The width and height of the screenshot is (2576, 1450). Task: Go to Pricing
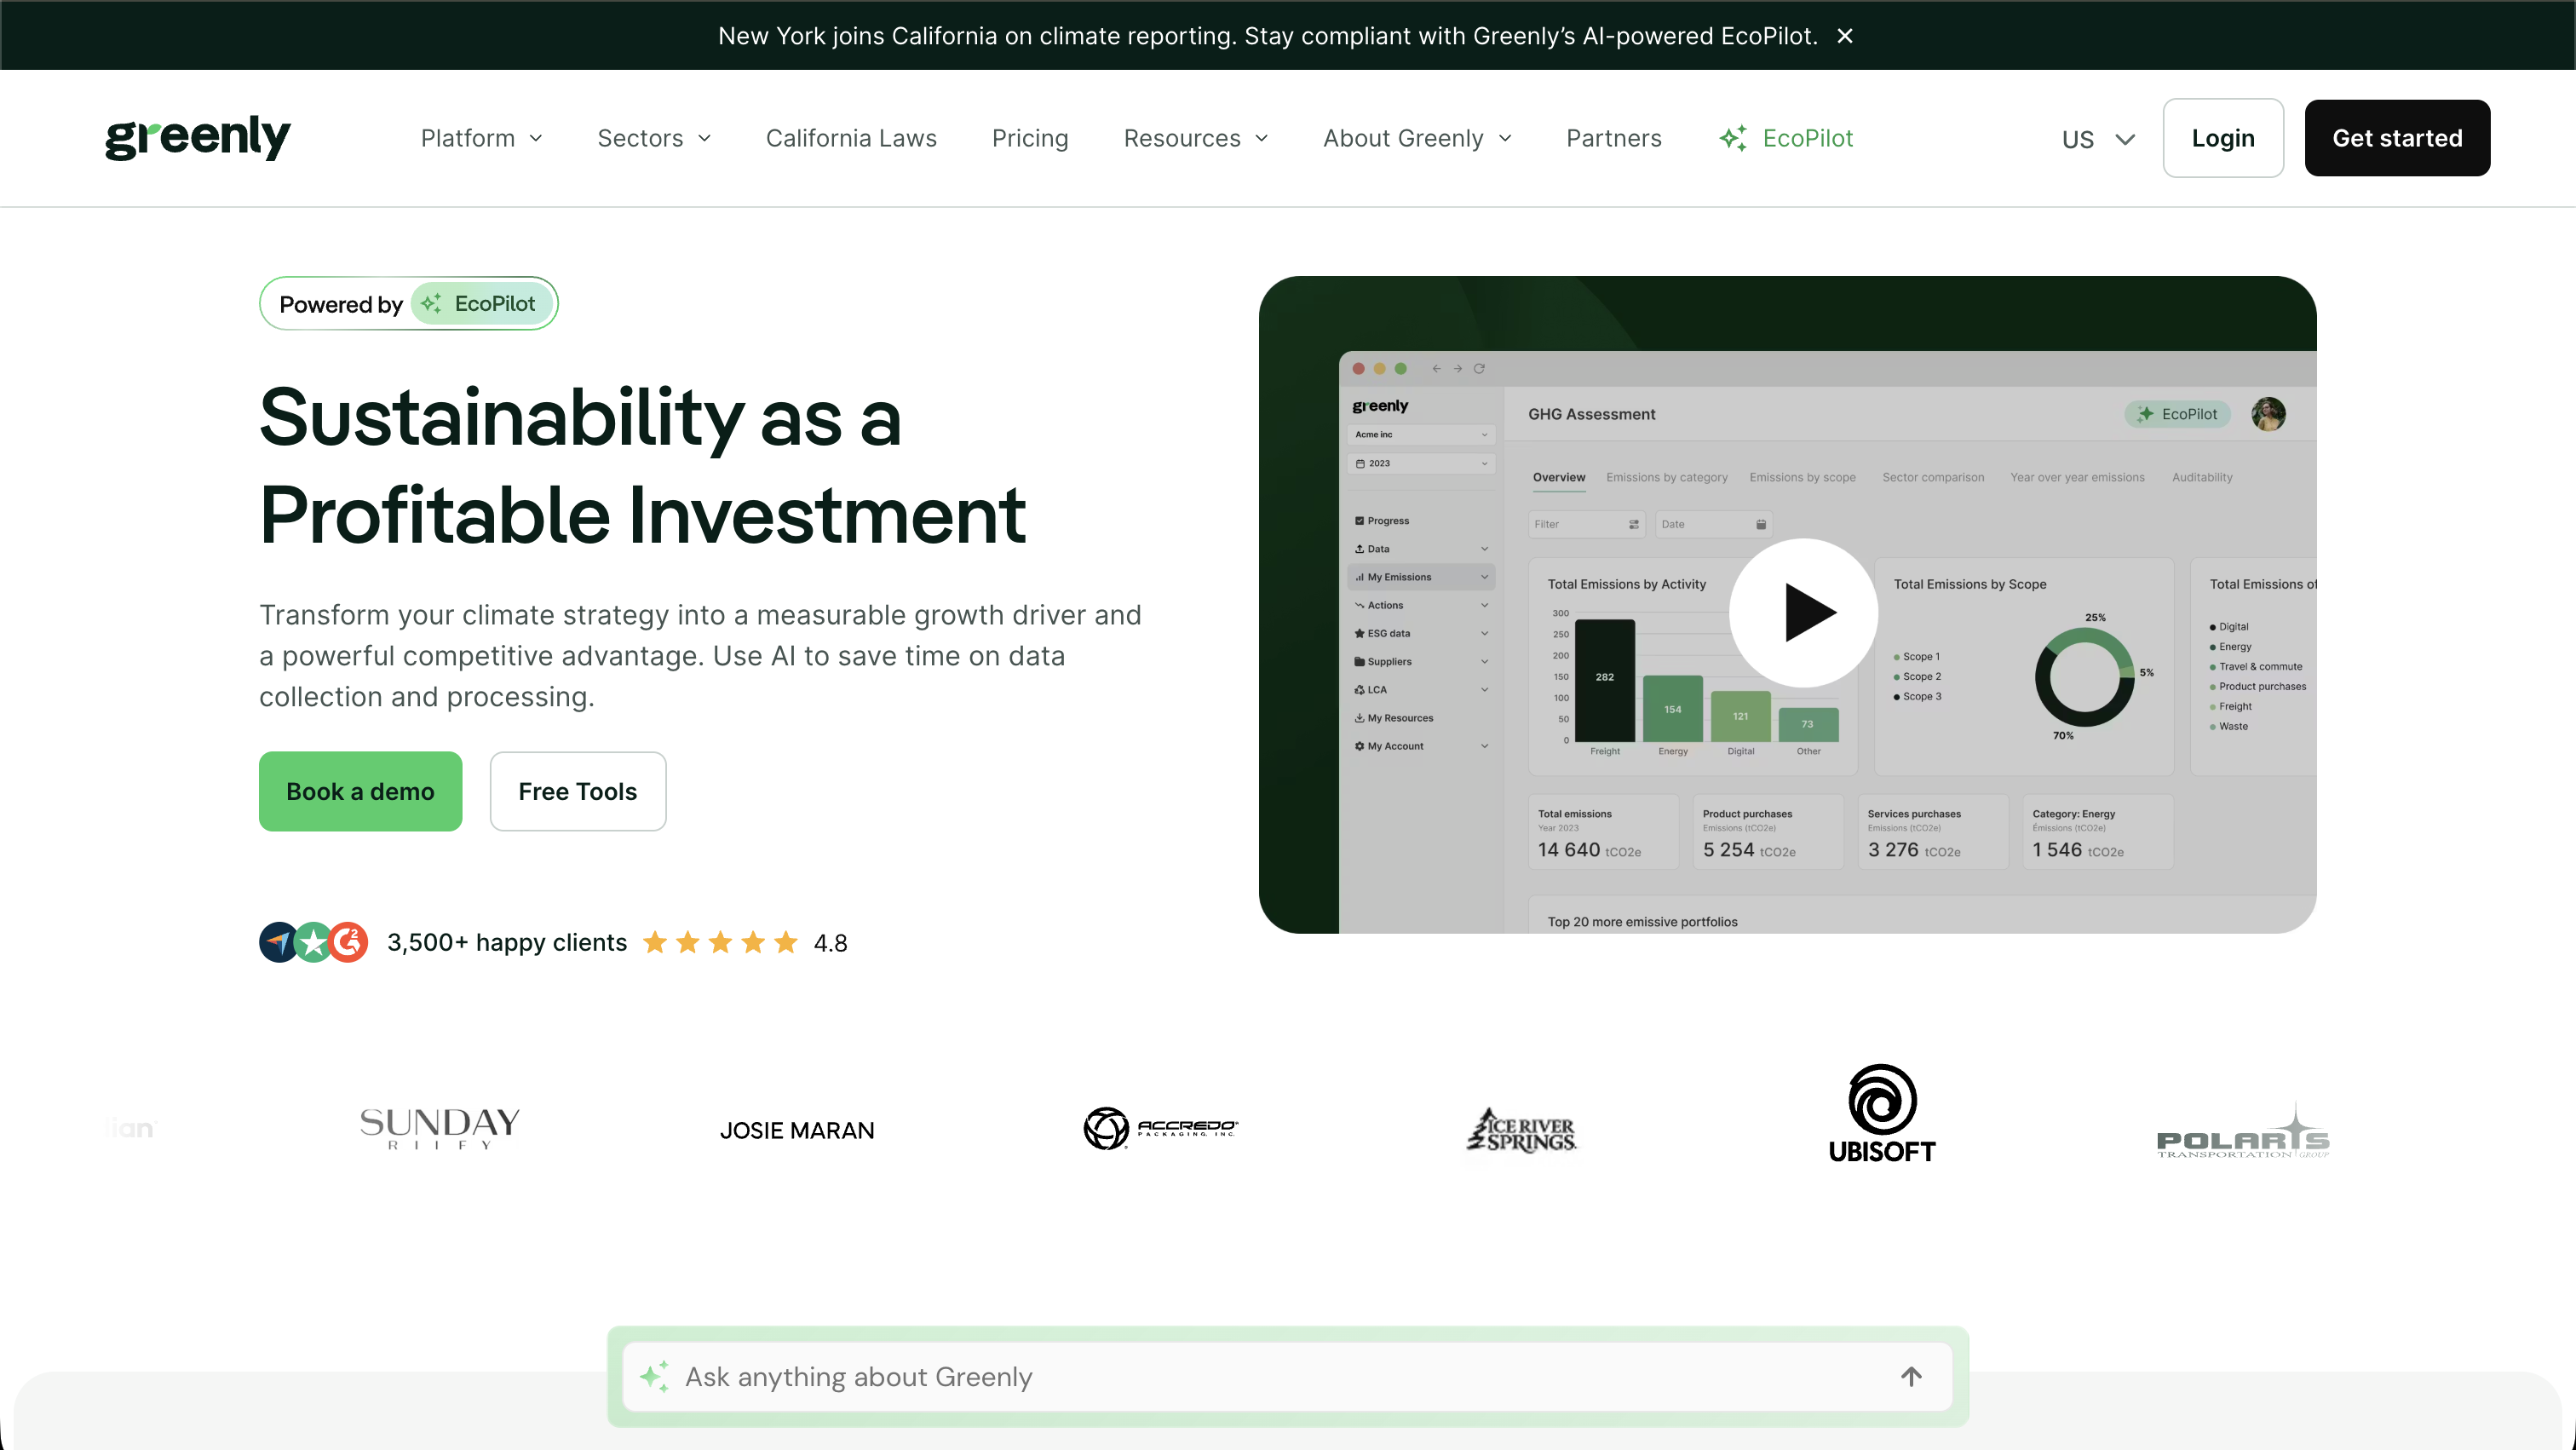(1030, 138)
